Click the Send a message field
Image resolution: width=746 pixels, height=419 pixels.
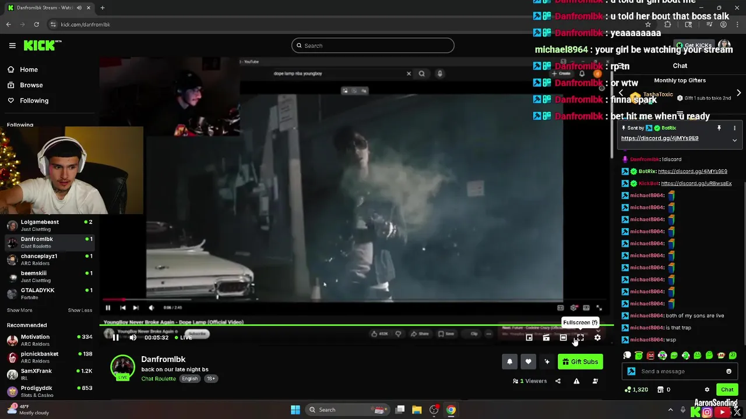[x=681, y=371]
